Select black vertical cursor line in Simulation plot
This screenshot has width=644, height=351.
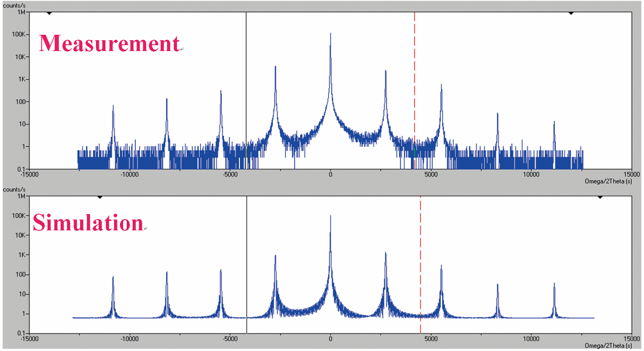coord(247,265)
